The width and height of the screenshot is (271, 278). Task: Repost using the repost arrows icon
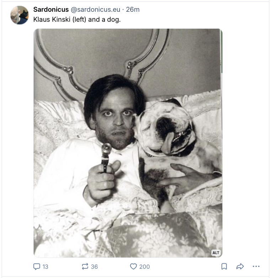coord(85,266)
